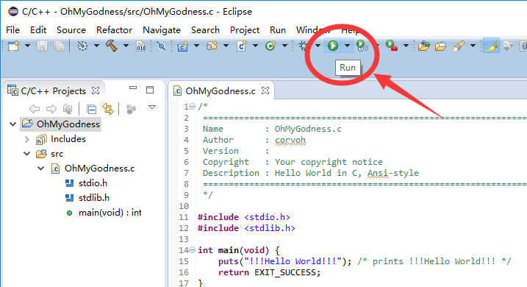Close the C/C++ Projects view tab

pos(96,91)
